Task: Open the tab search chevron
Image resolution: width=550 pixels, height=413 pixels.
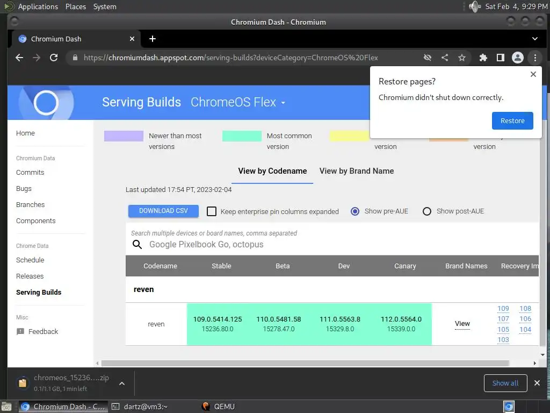Action: (x=534, y=39)
